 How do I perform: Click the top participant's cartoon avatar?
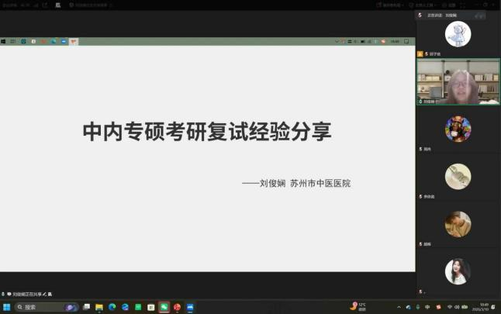pyautogui.click(x=458, y=33)
